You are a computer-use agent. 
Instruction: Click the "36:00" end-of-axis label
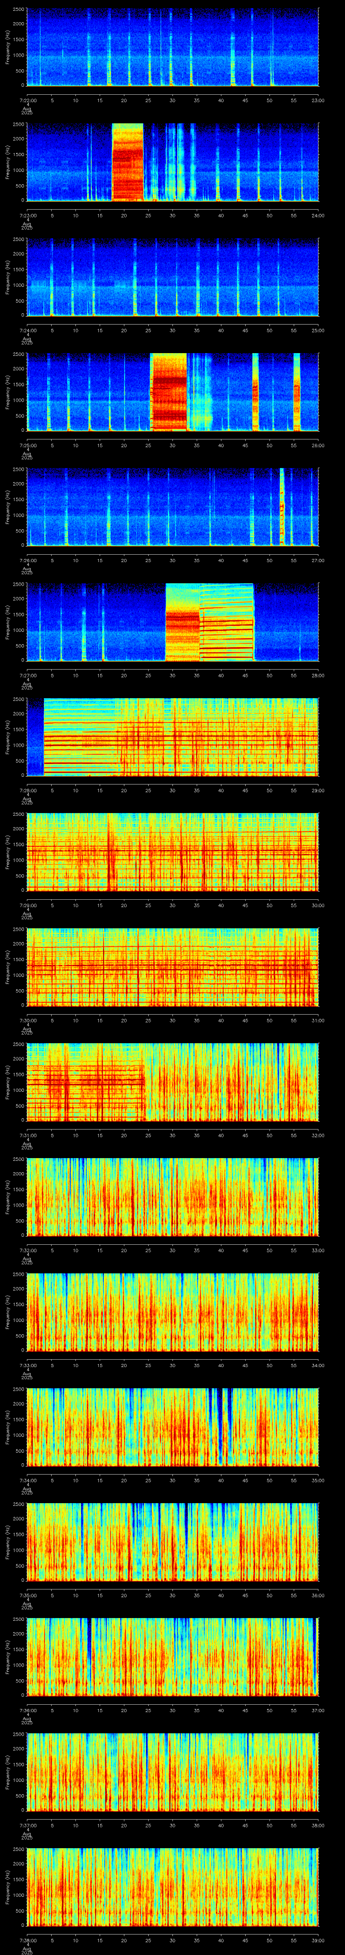pos(318,1595)
